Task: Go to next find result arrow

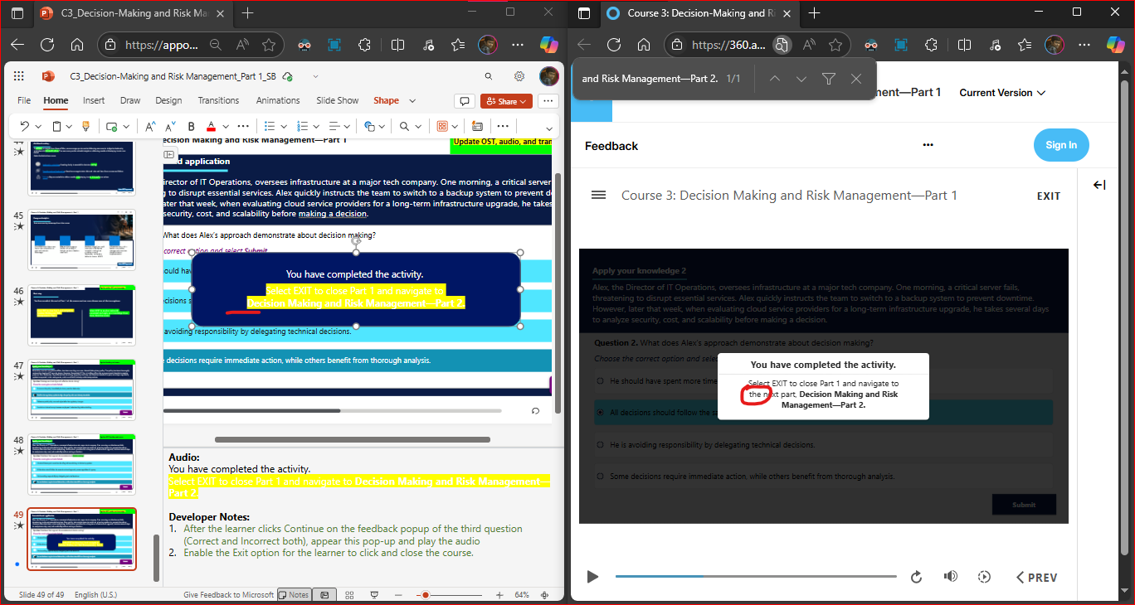Action: [801, 79]
